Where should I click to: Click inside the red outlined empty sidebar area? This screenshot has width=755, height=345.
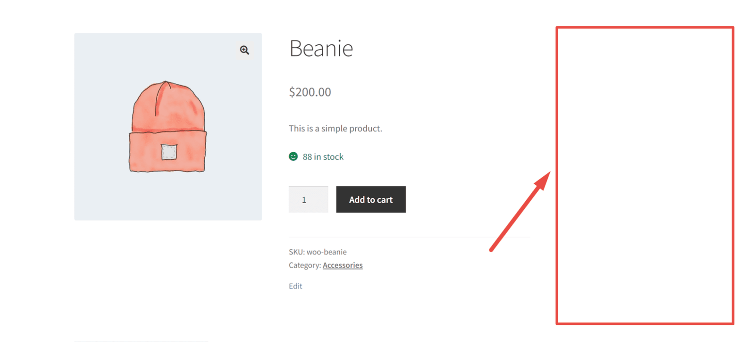pos(645,175)
